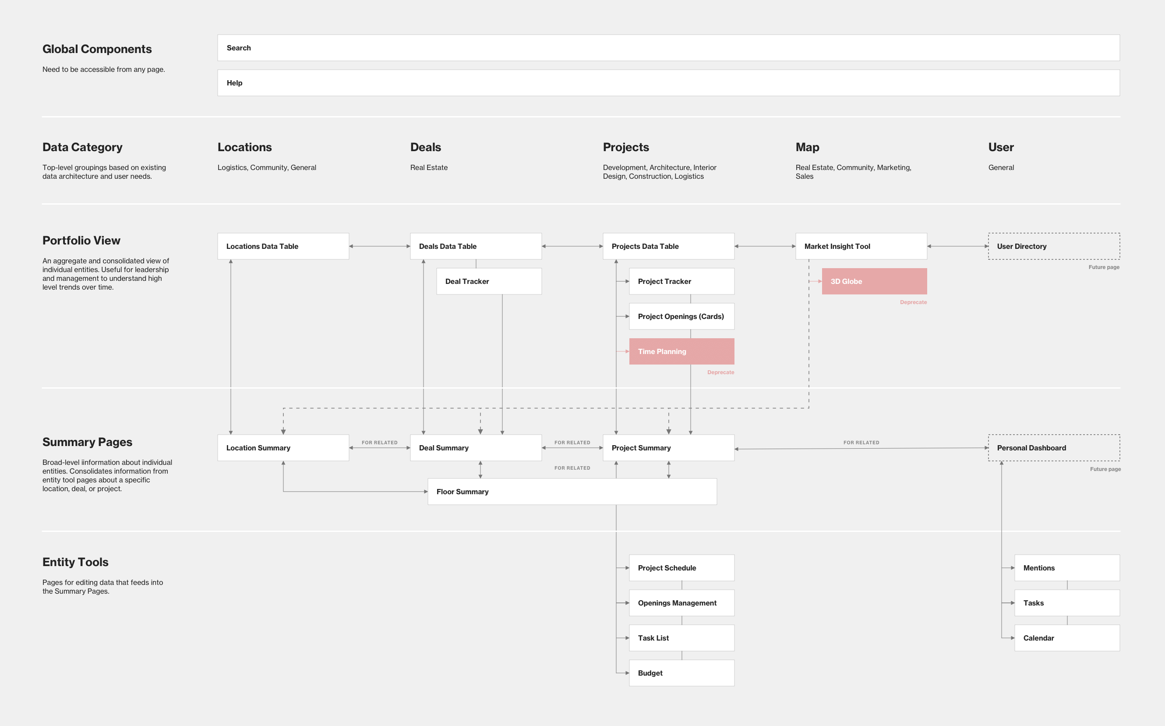Screen dimensions: 1165x726
Task: Select the Projects column heading
Action: [626, 147]
